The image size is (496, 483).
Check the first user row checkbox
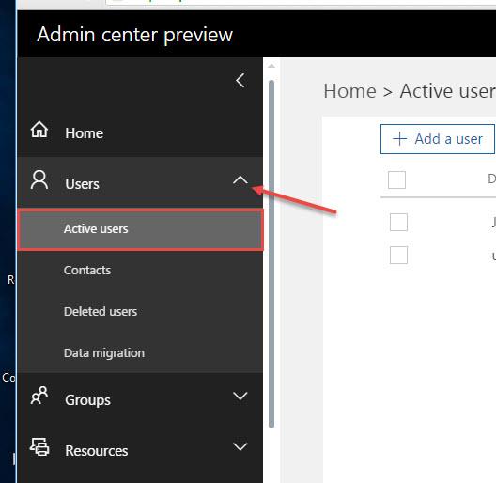pyautogui.click(x=398, y=222)
